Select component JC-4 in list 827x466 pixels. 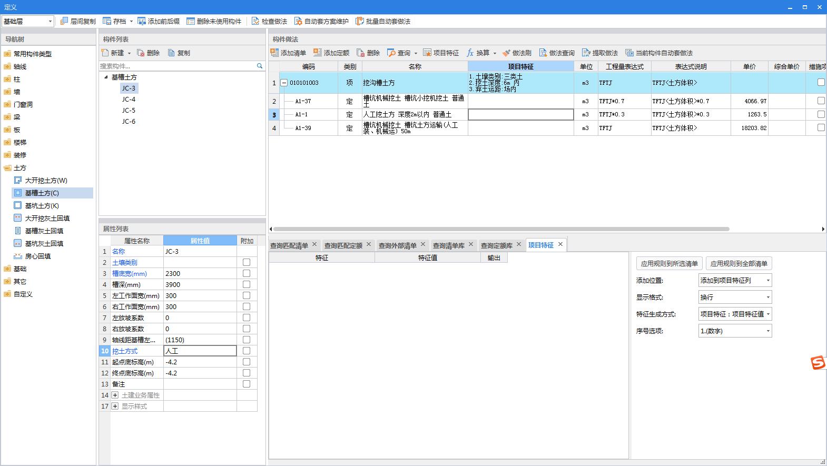click(x=129, y=99)
